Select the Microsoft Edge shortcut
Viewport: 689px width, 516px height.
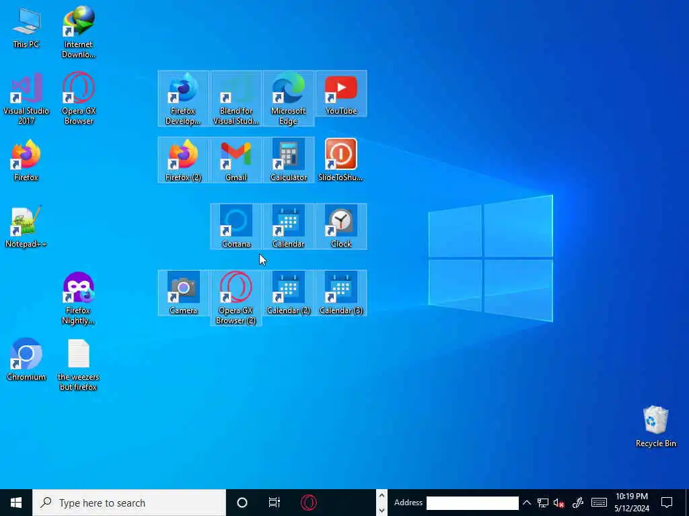click(288, 98)
